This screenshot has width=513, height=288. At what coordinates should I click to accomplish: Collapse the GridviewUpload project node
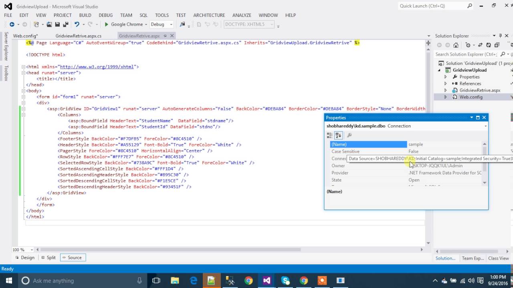point(439,70)
